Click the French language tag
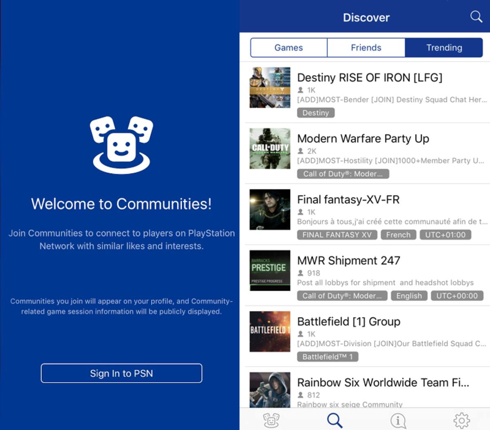 tap(399, 235)
